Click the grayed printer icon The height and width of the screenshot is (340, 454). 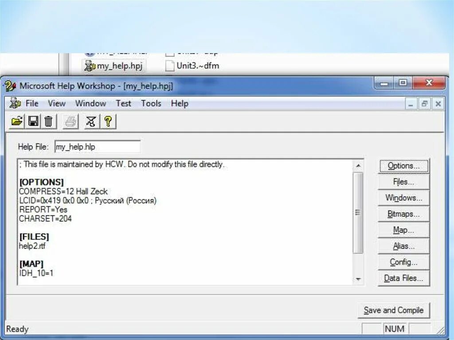(70, 121)
